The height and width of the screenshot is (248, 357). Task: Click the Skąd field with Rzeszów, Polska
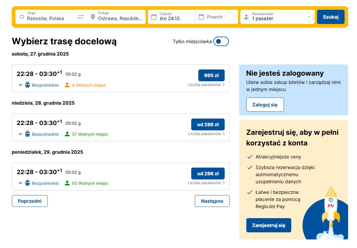[x=46, y=17]
